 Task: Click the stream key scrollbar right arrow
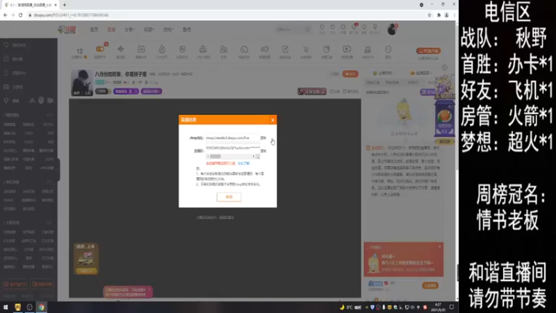[x=254, y=156]
